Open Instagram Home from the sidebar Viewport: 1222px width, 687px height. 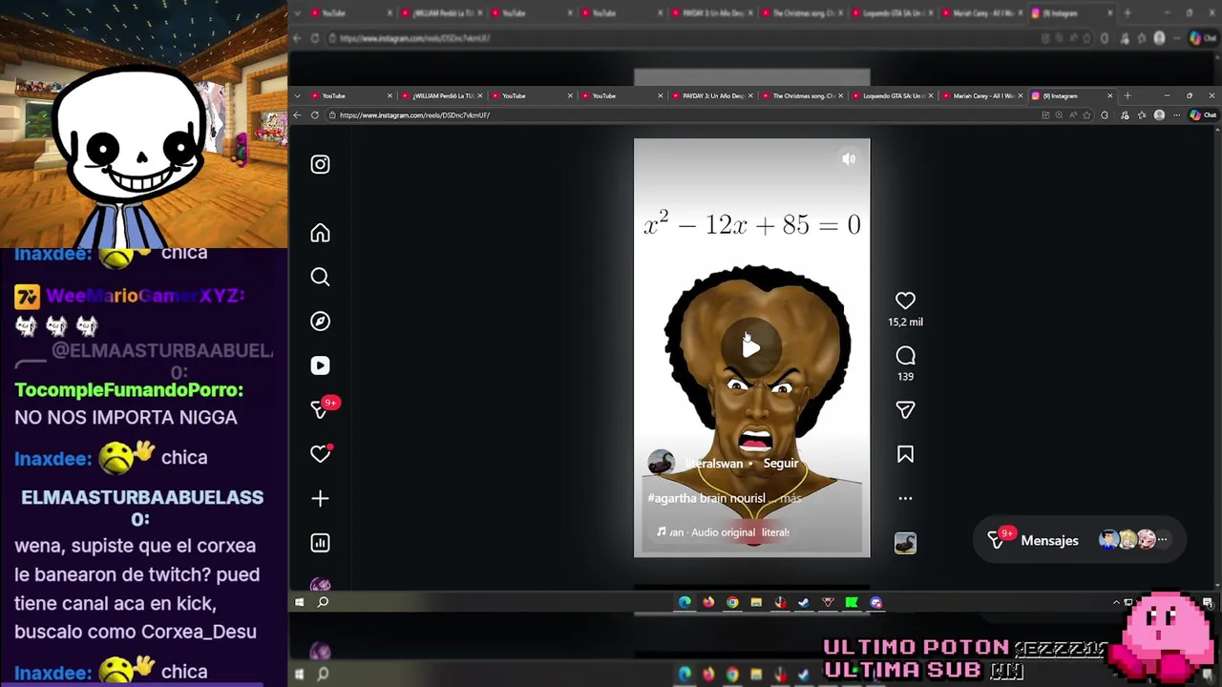tap(320, 233)
